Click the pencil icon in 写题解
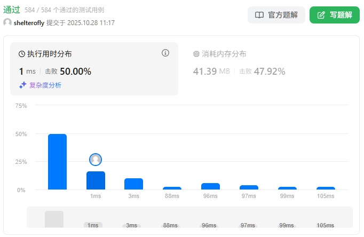This screenshot has height=237, width=364. (321, 15)
